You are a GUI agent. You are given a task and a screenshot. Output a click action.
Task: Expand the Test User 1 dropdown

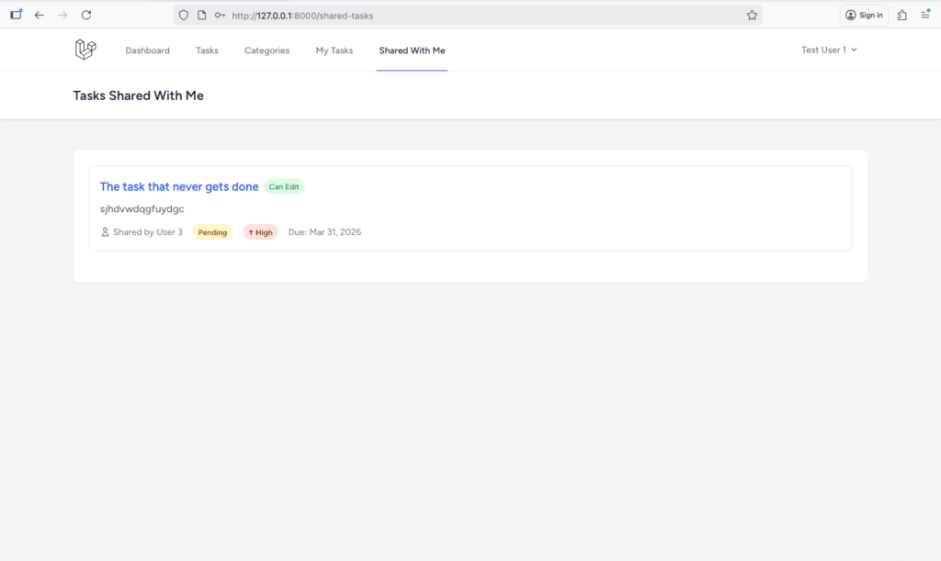pyautogui.click(x=829, y=50)
